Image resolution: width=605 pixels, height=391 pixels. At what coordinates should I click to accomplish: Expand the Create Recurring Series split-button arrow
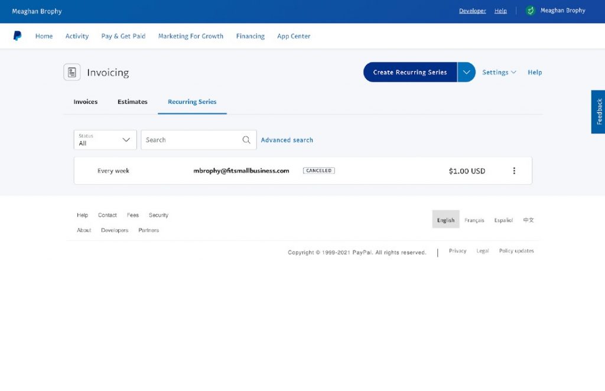(x=466, y=71)
